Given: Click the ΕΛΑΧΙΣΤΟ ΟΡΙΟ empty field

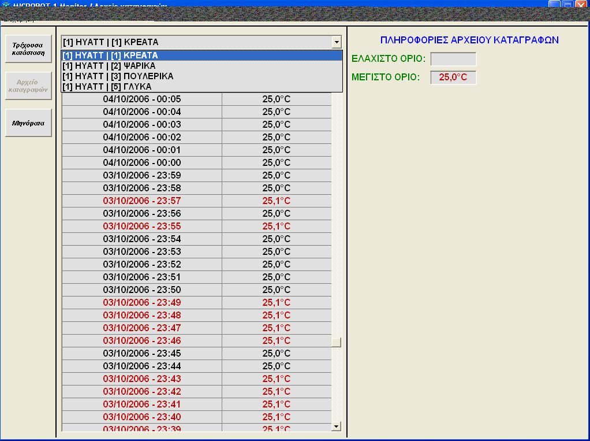Looking at the screenshot, I should [453, 59].
